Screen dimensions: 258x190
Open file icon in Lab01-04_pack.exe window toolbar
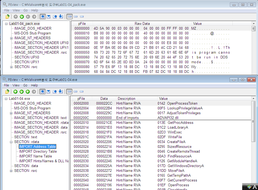7,17
